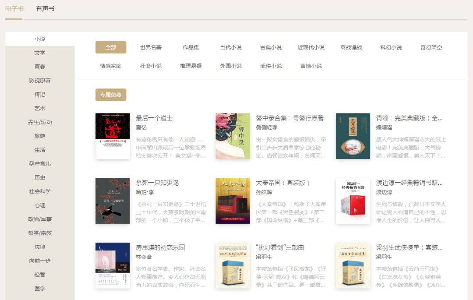The image size is (473, 300).
Task: Click the 专属免费 label
Action: pos(111,95)
